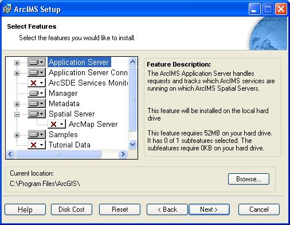This screenshot has width=290, height=225.
Task: Click the C:\Program Files\ArcGIS\ path text
Action: pyautogui.click(x=45, y=184)
